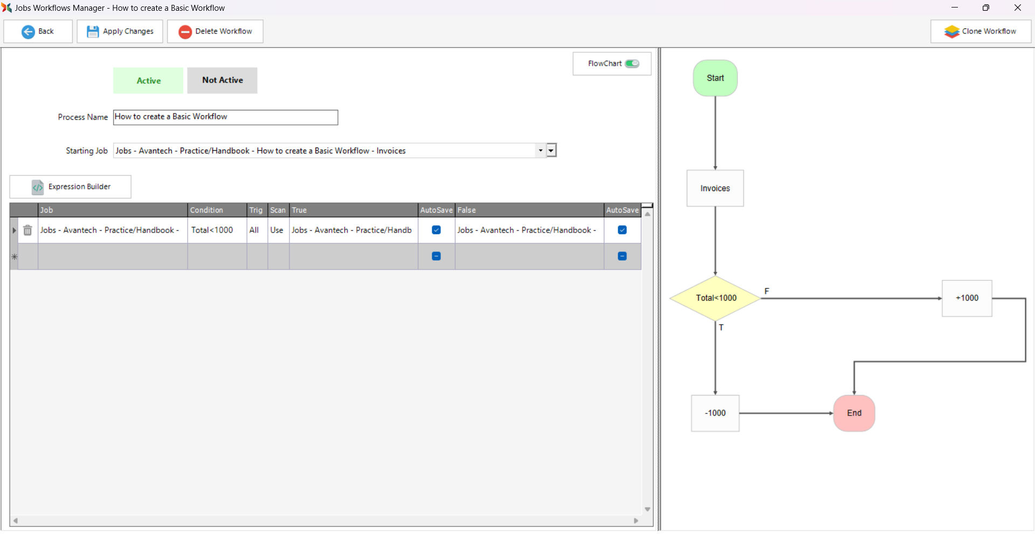The width and height of the screenshot is (1035, 549).
Task: Open the Scan cell showing Use
Action: (278, 230)
